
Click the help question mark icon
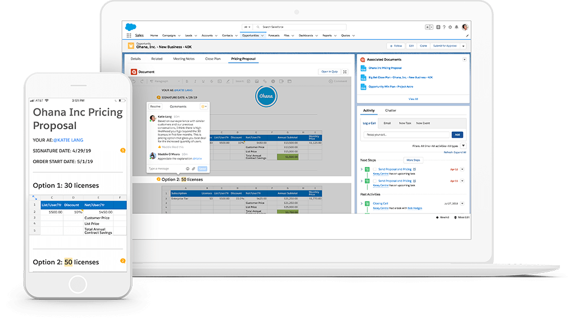tap(444, 27)
